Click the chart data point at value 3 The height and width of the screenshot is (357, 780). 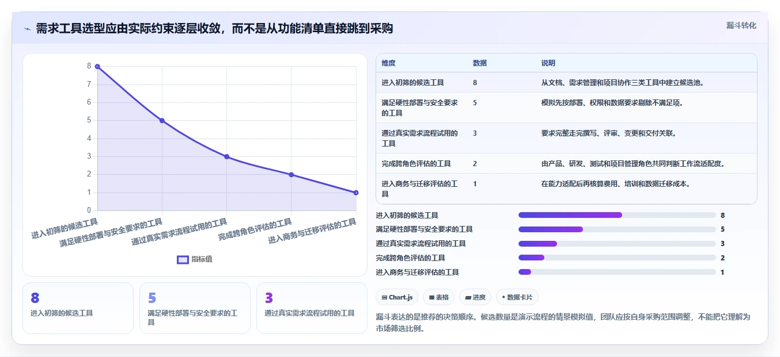pos(226,156)
